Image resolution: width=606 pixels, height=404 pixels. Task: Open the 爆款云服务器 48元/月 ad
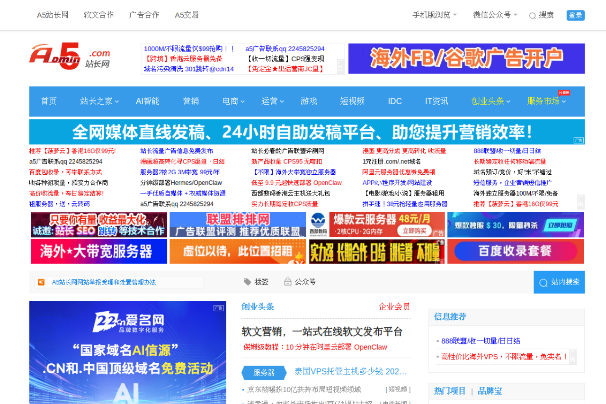click(x=377, y=224)
